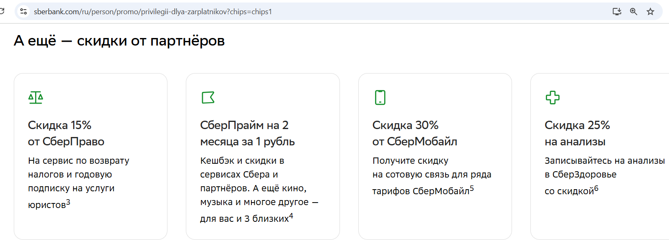Open the "Скидка 25% на анализы" card title
The height and width of the screenshot is (241, 669).
(x=577, y=133)
